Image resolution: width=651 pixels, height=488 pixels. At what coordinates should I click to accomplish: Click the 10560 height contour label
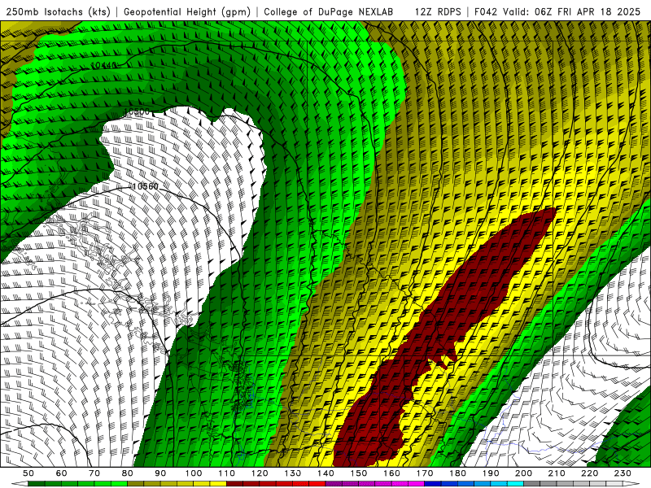coord(145,186)
